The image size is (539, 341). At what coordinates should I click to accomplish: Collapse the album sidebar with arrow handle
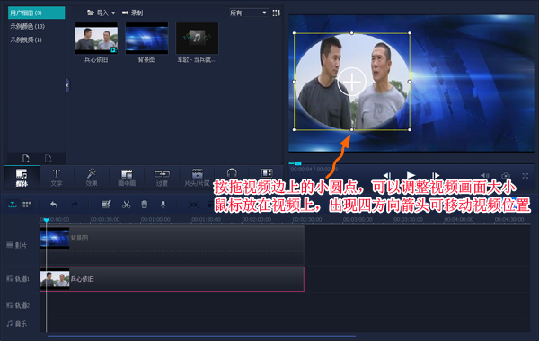pos(67,85)
